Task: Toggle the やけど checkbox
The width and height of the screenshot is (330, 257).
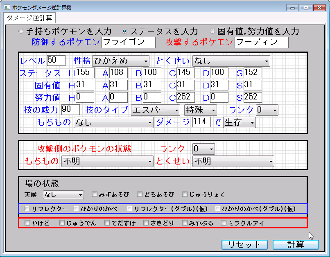Action: point(27,223)
